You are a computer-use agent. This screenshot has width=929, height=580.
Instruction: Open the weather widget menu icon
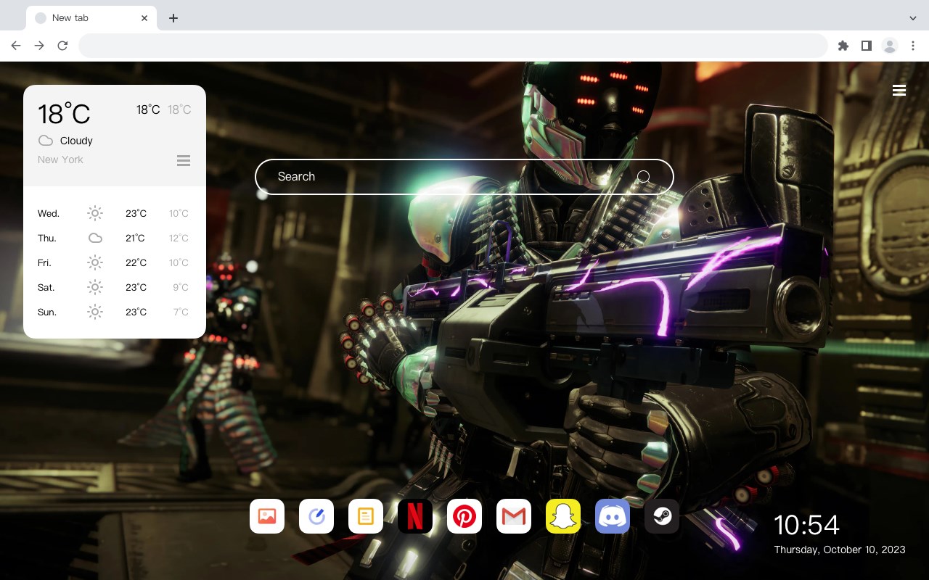click(x=184, y=160)
